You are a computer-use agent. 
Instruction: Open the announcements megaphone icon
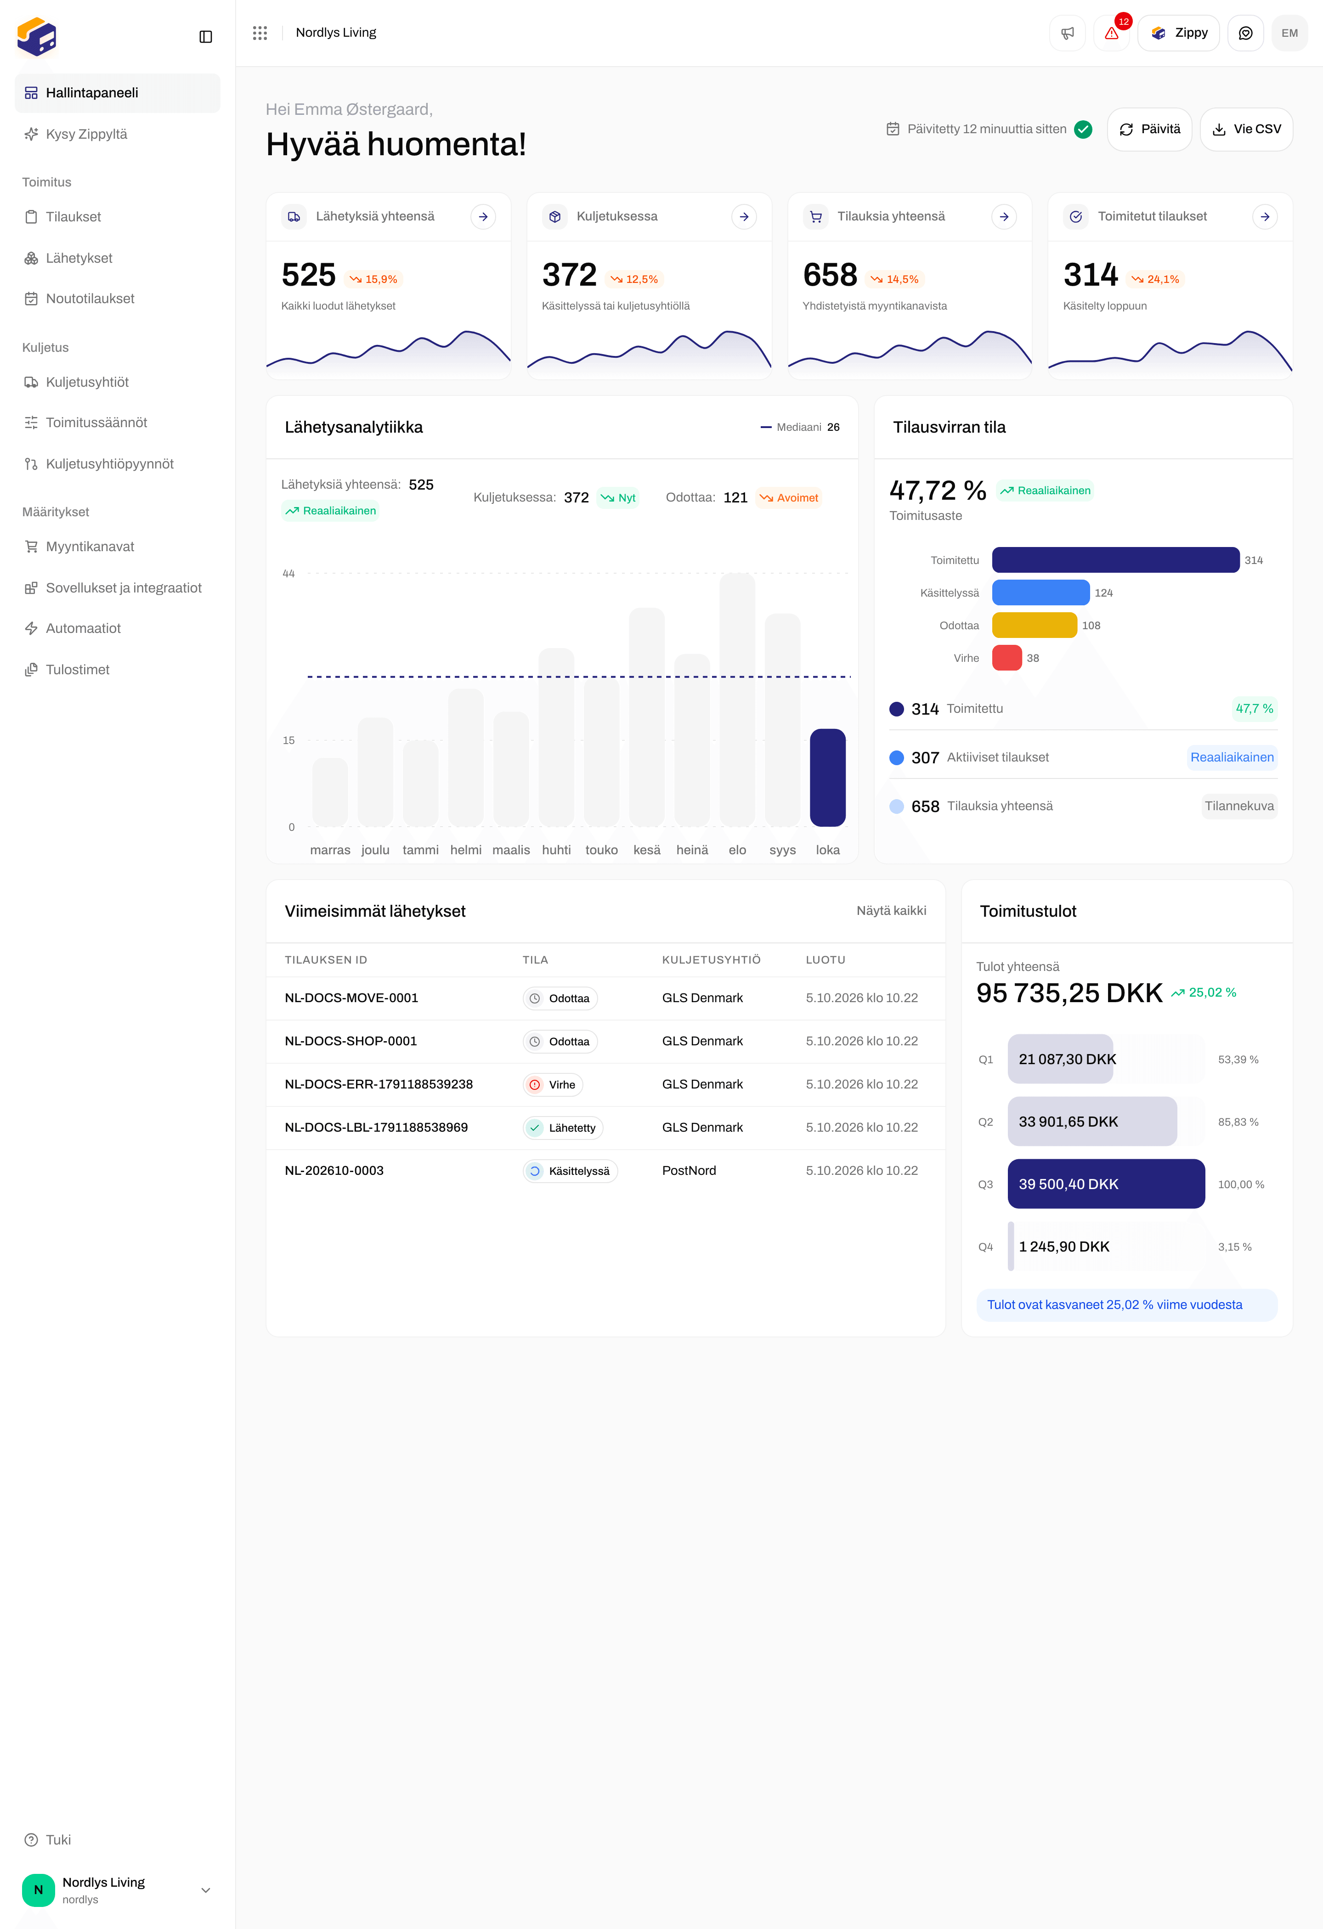pyautogui.click(x=1068, y=33)
